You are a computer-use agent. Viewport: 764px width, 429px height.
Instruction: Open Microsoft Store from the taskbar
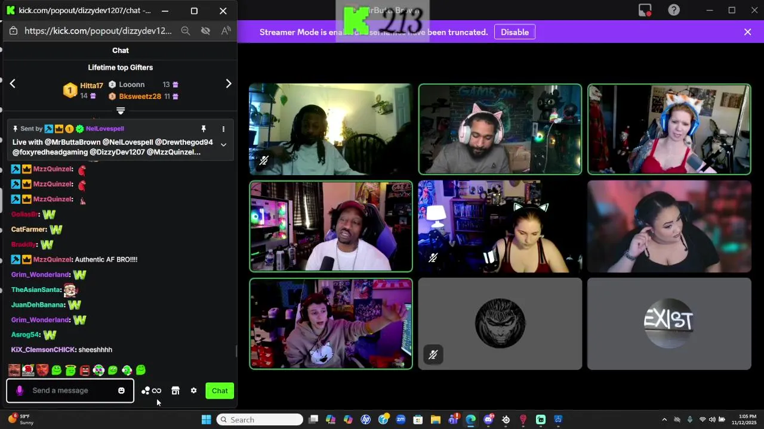point(418,419)
